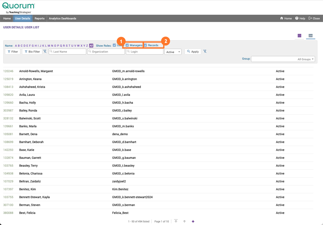Filter names by letter M
The image size is (323, 225).
point(49,46)
